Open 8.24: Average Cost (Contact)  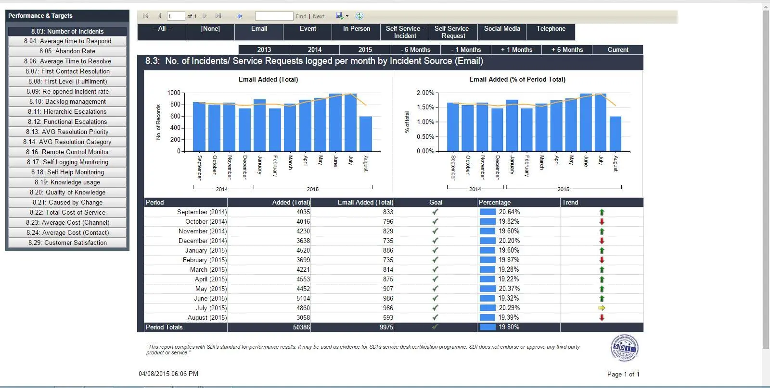coord(67,233)
